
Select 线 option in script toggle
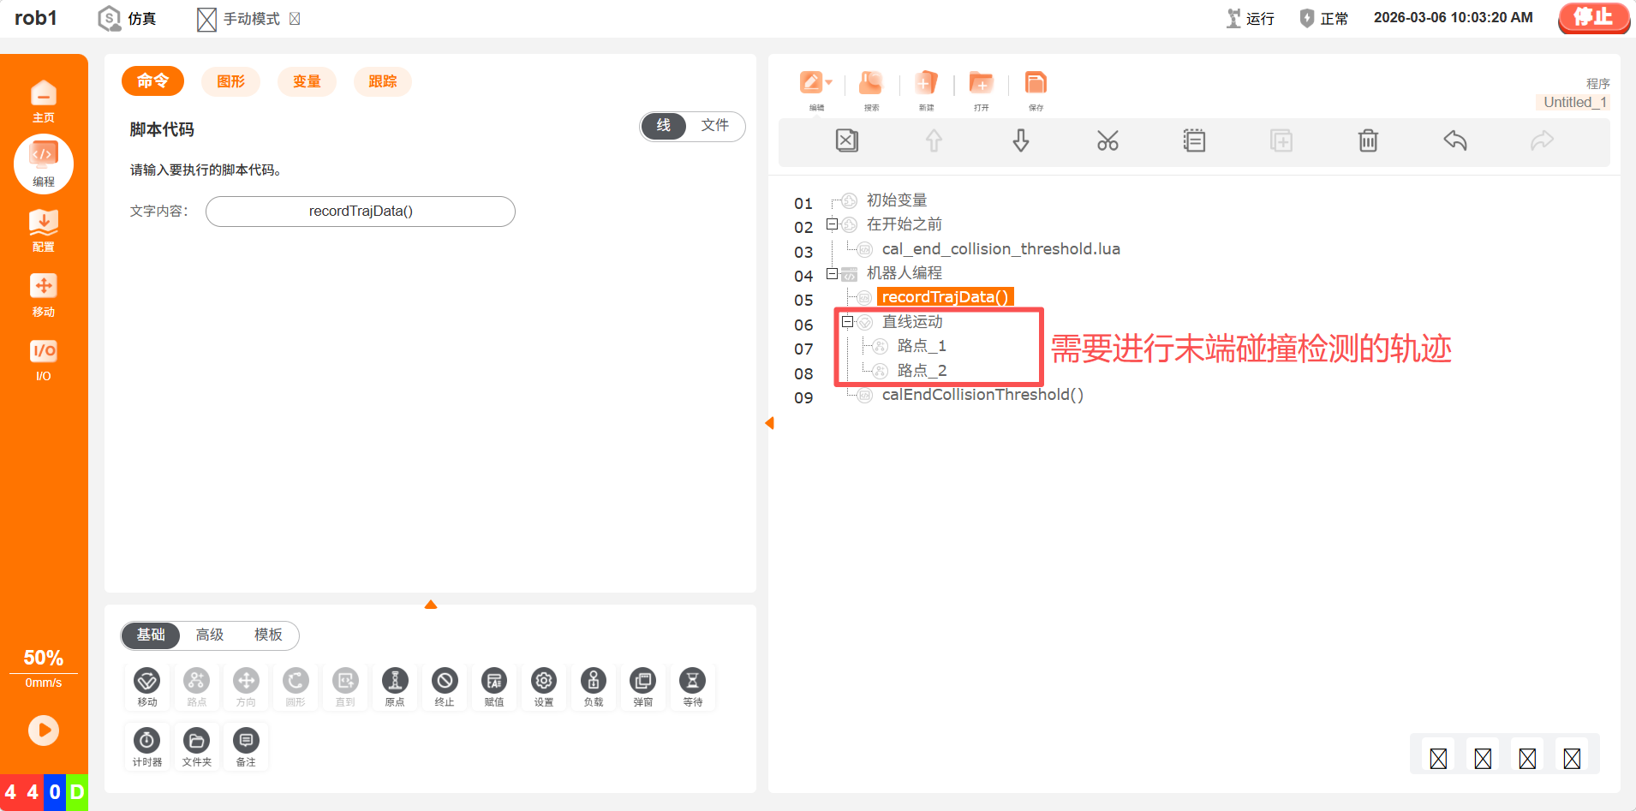[664, 126]
